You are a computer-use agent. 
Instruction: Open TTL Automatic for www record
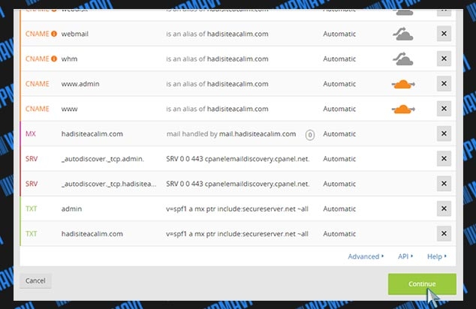pos(339,109)
